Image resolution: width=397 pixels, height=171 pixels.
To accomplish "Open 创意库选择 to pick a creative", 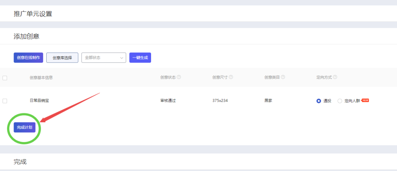I will 62,57.
